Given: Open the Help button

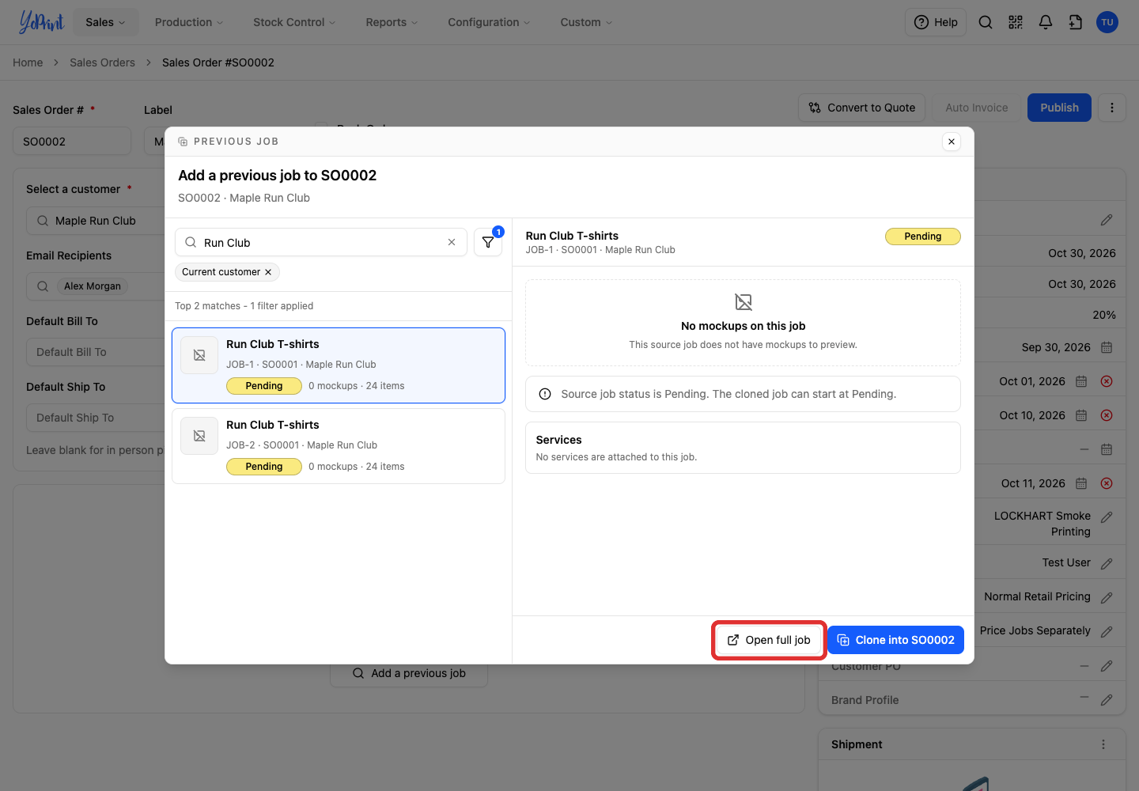Looking at the screenshot, I should pyautogui.click(x=936, y=22).
